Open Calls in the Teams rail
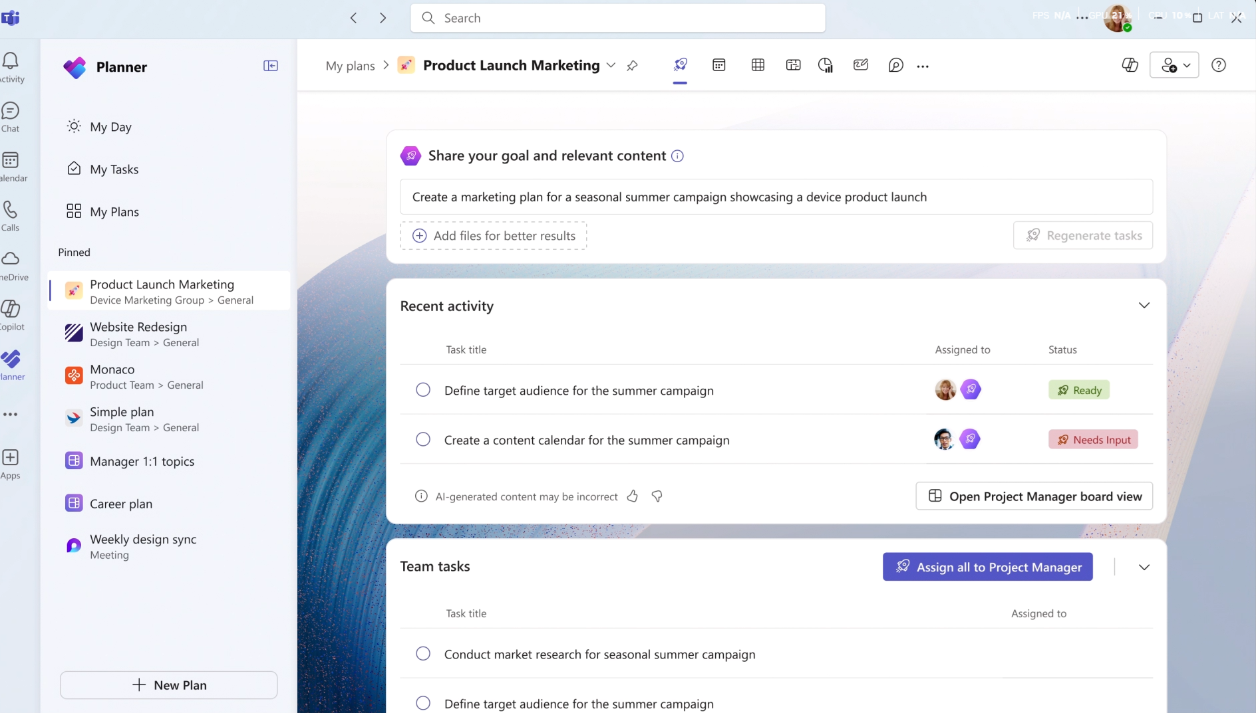Viewport: 1256px width, 713px height. [11, 216]
